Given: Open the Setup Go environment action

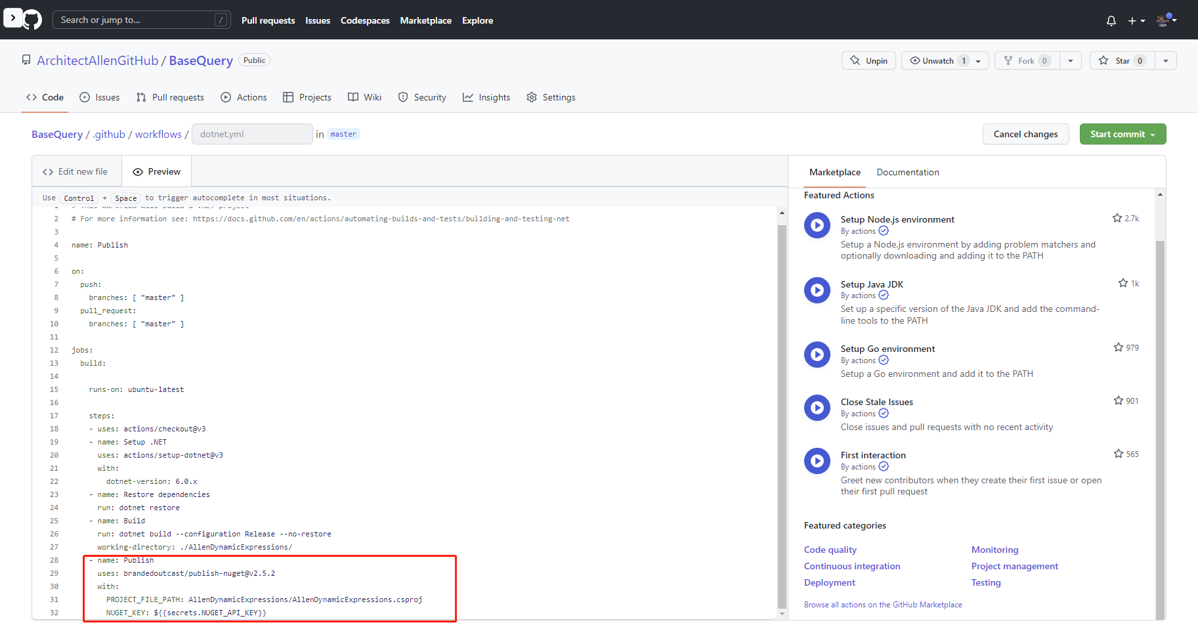Looking at the screenshot, I should [888, 349].
